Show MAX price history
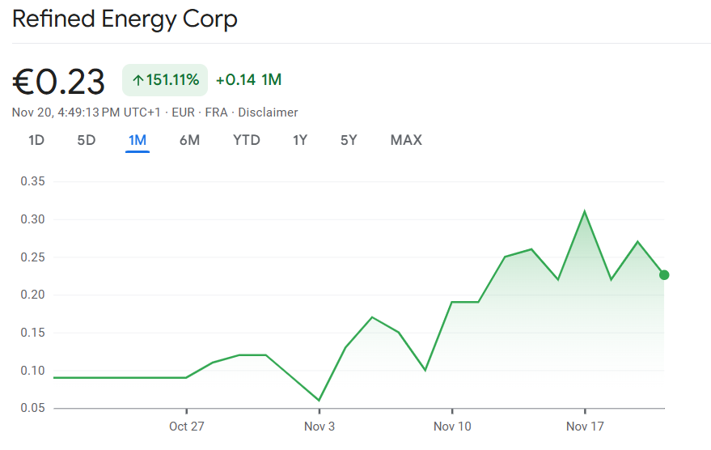 tap(406, 140)
